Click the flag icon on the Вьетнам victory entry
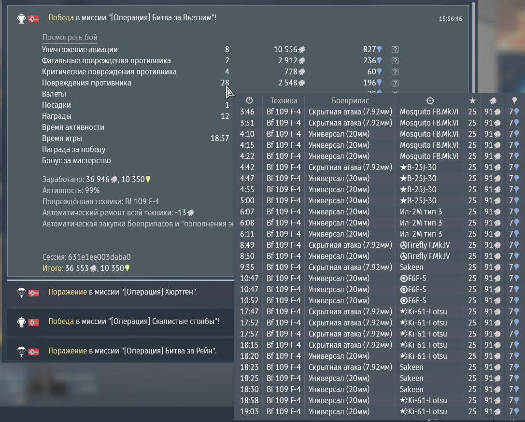This screenshot has width=525, height=422. pos(34,19)
